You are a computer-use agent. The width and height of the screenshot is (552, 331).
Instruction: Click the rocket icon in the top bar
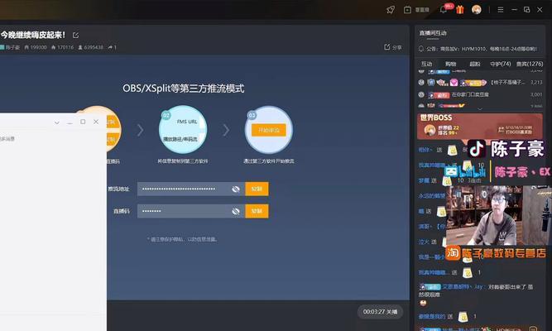click(391, 10)
